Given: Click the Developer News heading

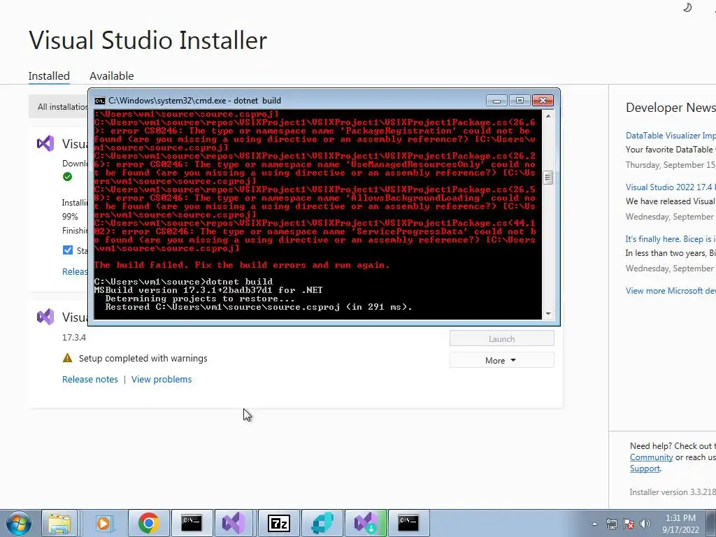Looking at the screenshot, I should click(671, 108).
